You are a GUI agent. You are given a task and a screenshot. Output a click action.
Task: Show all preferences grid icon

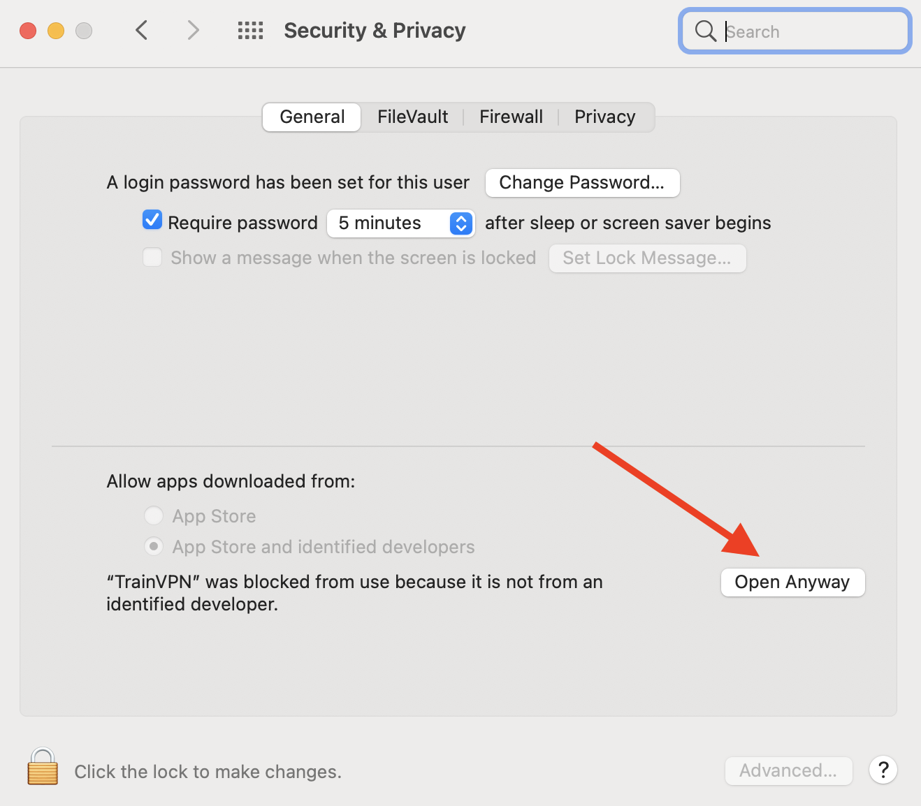tap(250, 31)
